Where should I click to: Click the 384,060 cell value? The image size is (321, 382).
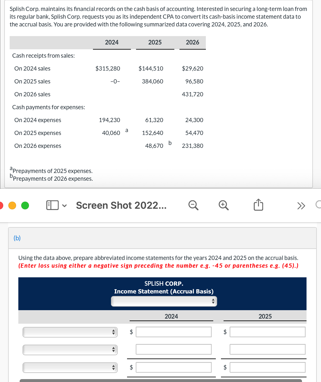tap(152, 81)
